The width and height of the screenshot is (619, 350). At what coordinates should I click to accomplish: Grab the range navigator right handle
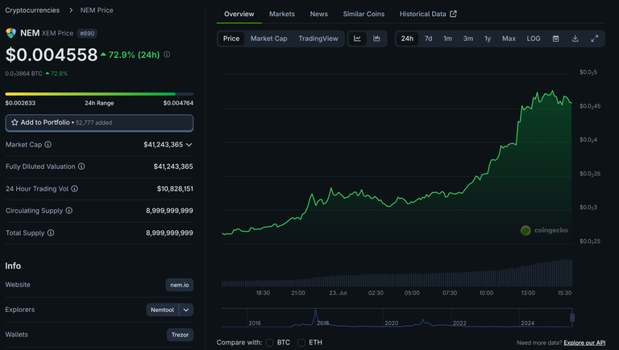click(x=572, y=318)
